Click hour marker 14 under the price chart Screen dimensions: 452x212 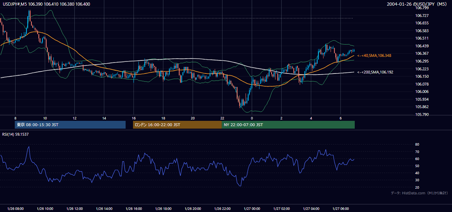pyautogui.click(x=104, y=118)
